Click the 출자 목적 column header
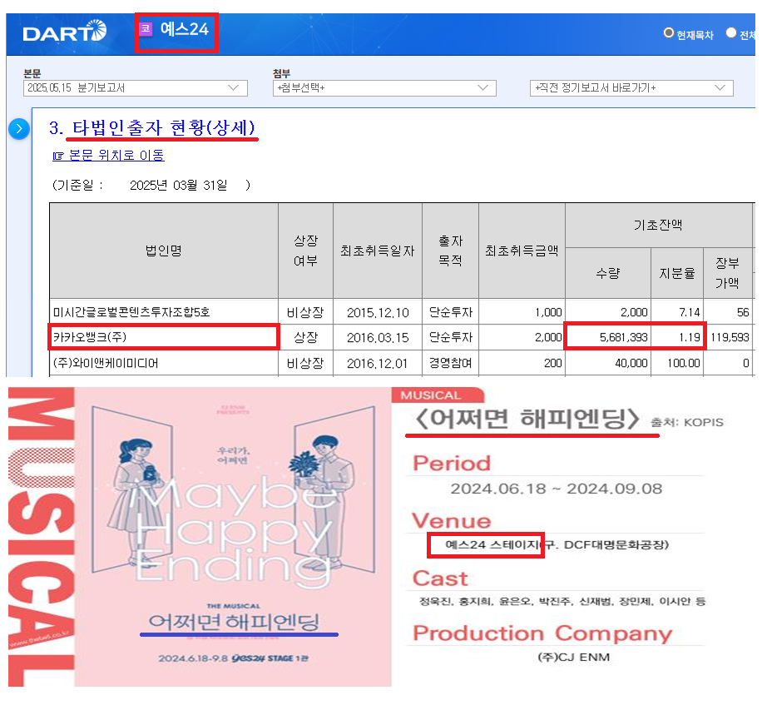This screenshot has width=767, height=705. coord(451,251)
